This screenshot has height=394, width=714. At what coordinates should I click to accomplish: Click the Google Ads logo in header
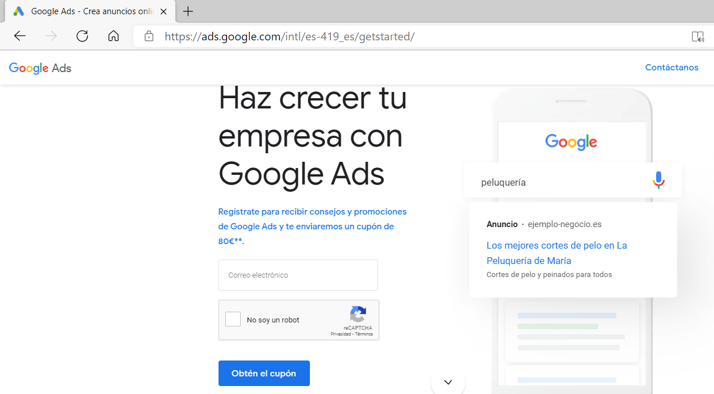pos(40,68)
